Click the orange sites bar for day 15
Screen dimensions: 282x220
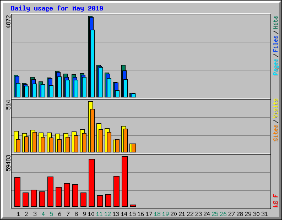click(x=134, y=148)
